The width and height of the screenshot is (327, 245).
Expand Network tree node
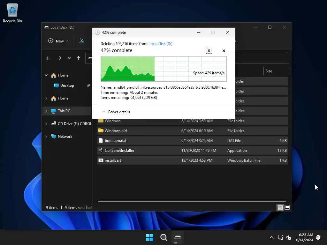tap(46, 137)
